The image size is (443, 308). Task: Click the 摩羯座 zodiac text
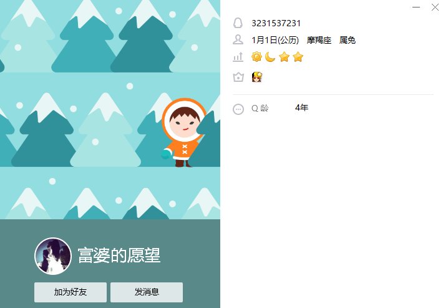(319, 40)
